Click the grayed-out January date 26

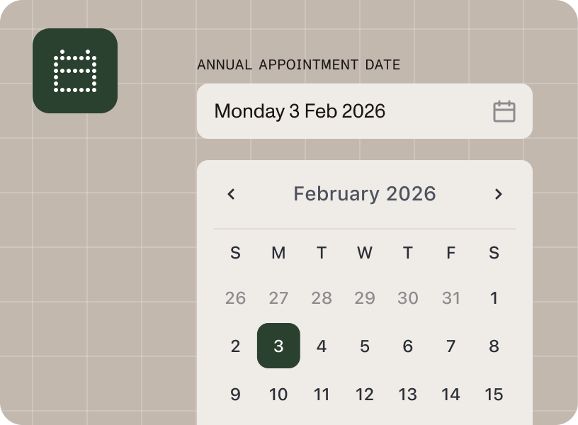point(235,298)
